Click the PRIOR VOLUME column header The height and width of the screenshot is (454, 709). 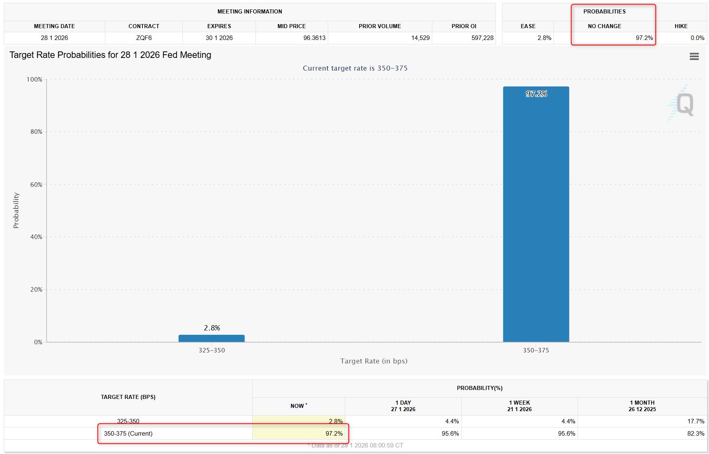click(x=380, y=26)
